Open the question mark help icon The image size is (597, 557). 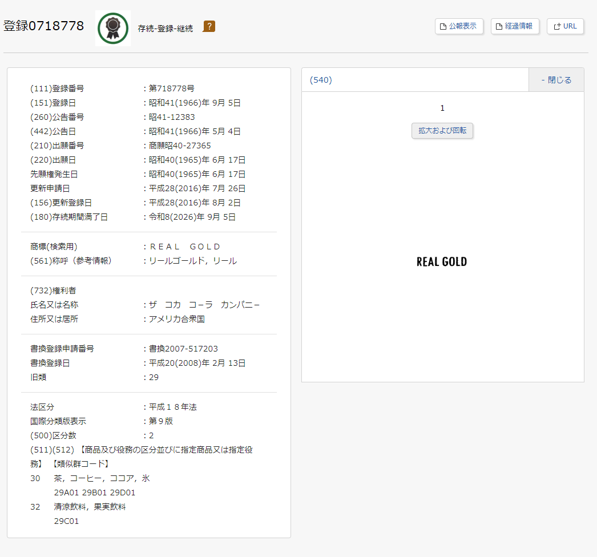[209, 26]
